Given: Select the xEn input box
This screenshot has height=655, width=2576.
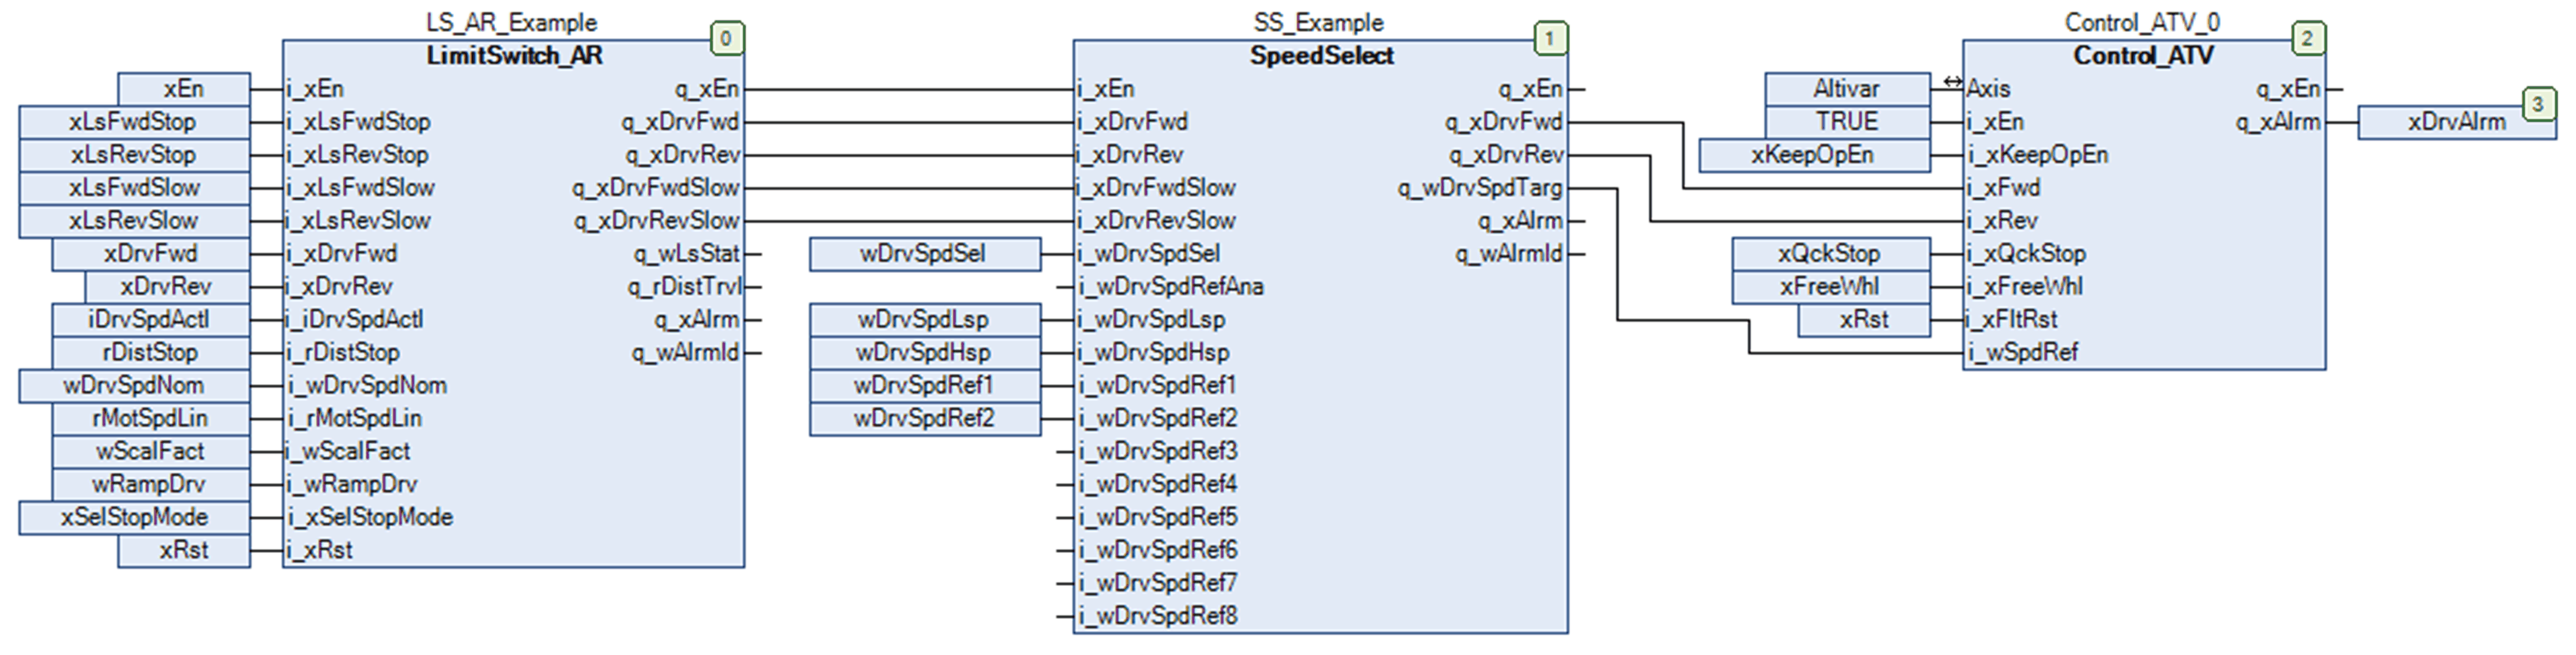Looking at the screenshot, I should (x=184, y=89).
